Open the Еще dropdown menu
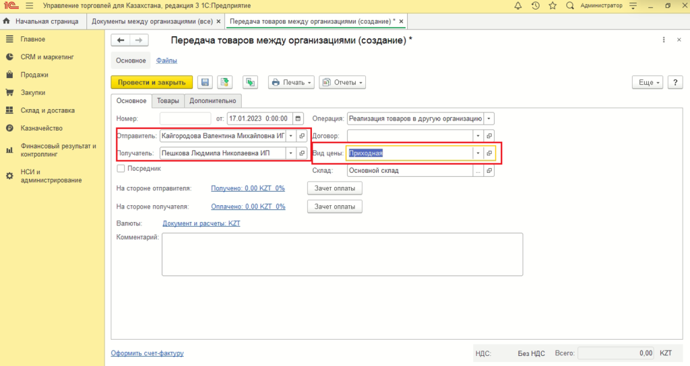Viewport: 690px width, 366px height. pos(648,82)
